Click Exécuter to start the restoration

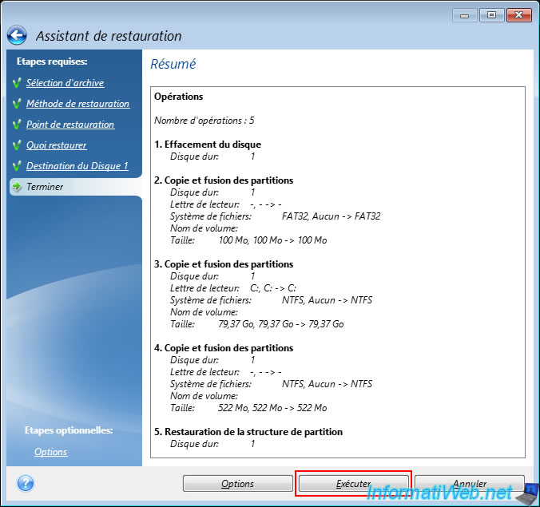353,484
